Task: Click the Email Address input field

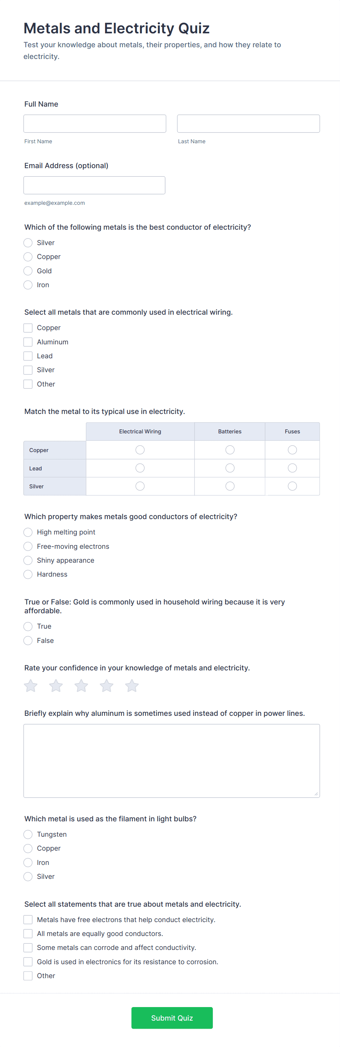Action: point(95,185)
